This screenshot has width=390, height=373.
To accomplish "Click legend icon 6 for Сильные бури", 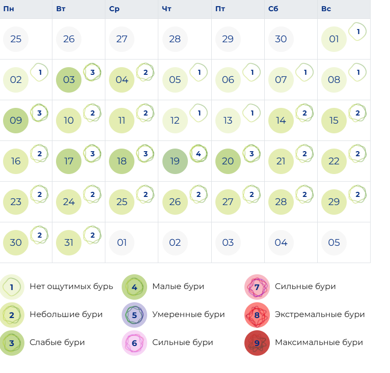I will [134, 343].
